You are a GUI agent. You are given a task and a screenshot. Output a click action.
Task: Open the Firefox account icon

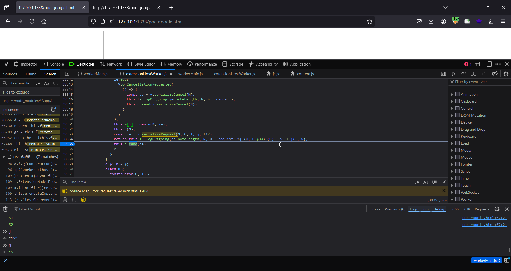(x=443, y=22)
